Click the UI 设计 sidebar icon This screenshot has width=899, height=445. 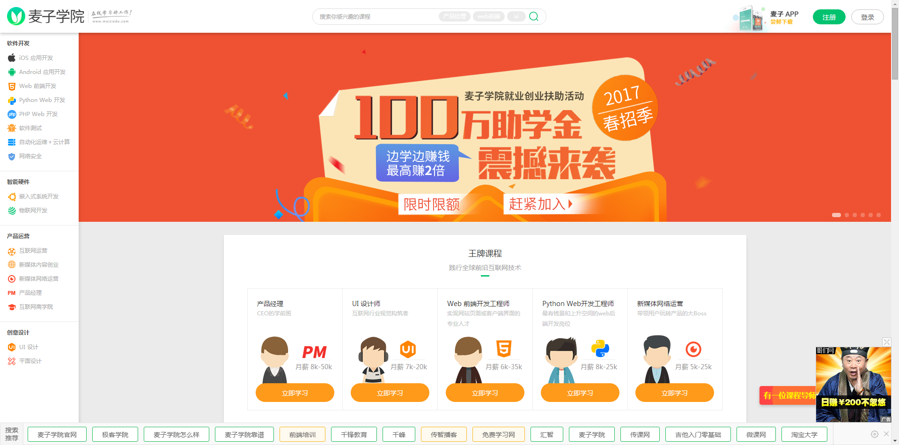tap(12, 347)
